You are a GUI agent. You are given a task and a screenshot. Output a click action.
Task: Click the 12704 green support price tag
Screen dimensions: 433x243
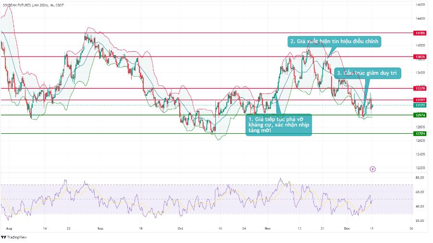(x=420, y=134)
